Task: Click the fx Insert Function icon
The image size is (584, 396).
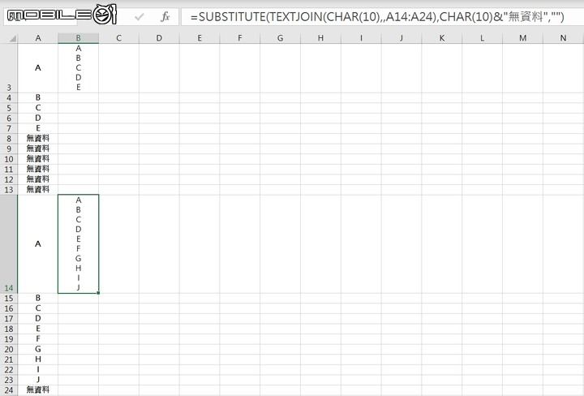Action: coord(165,17)
